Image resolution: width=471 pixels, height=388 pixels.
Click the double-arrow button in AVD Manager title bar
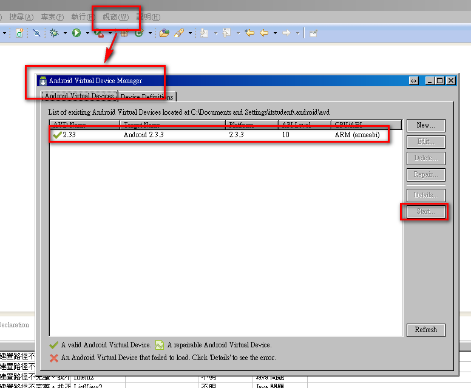pyautogui.click(x=413, y=81)
